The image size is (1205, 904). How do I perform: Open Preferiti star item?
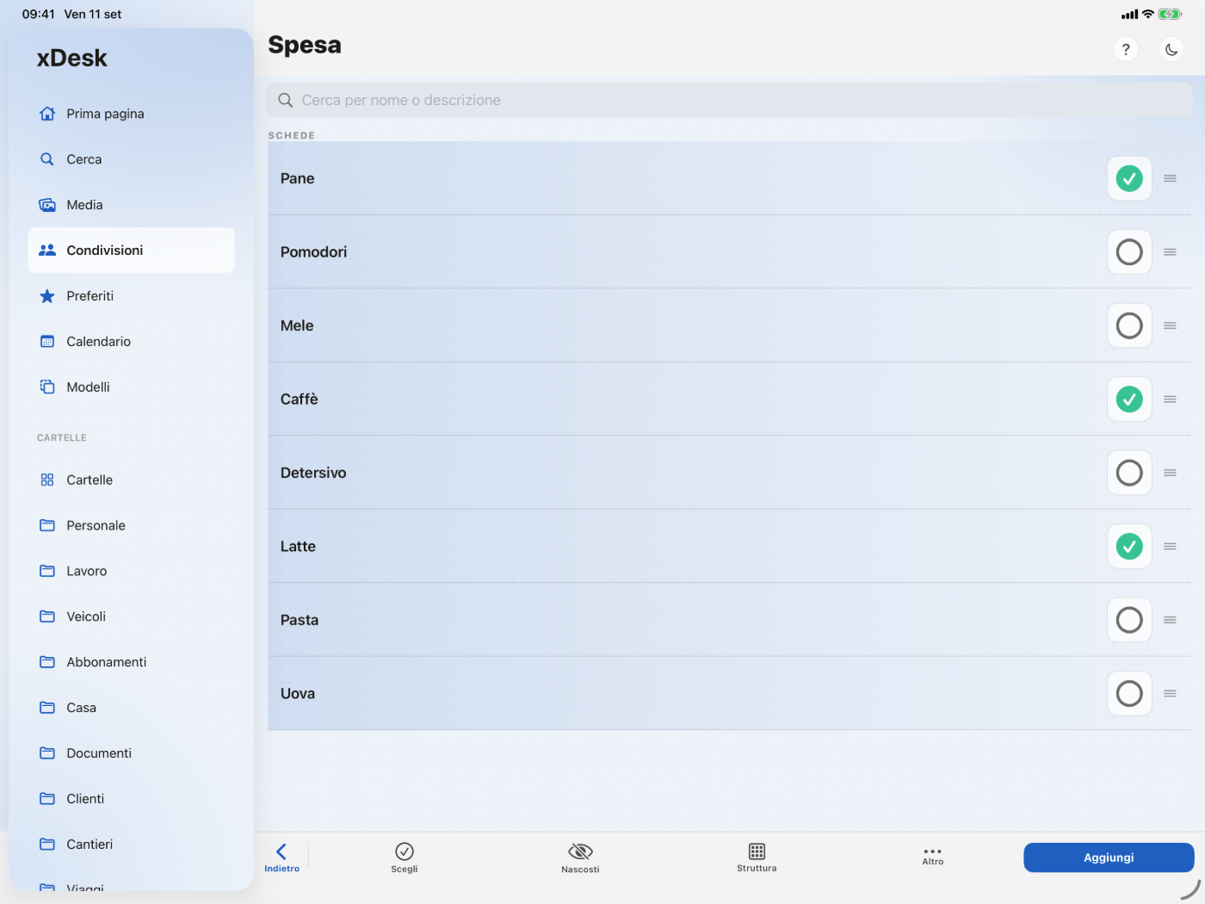pos(131,296)
